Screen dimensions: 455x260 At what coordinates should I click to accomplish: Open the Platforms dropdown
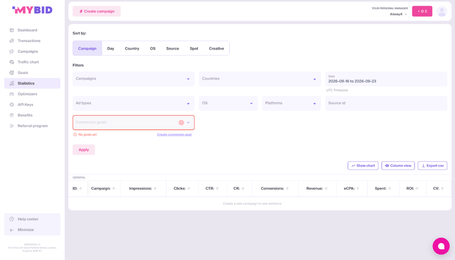pos(291,103)
